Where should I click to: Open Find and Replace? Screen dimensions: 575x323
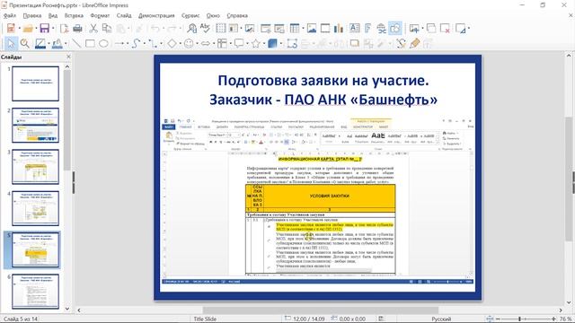point(191,28)
